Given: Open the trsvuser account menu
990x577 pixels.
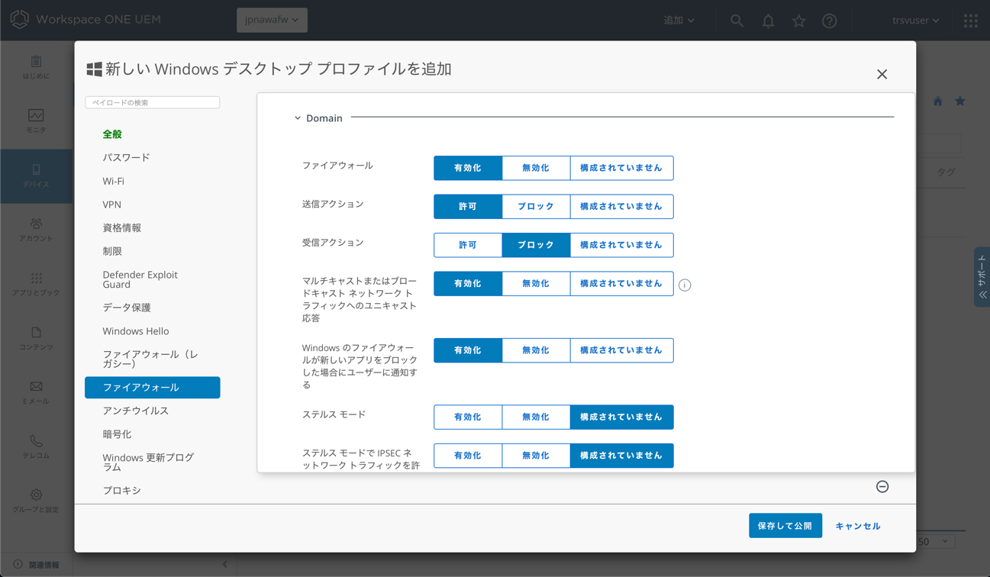Looking at the screenshot, I should pyautogui.click(x=915, y=21).
